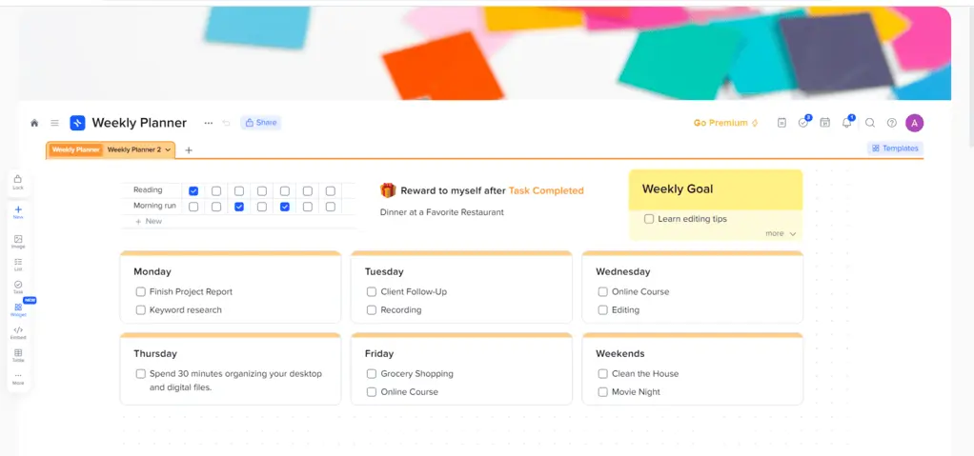974x456 pixels.
Task: Open the hamburger menu icon
Action: (x=54, y=123)
